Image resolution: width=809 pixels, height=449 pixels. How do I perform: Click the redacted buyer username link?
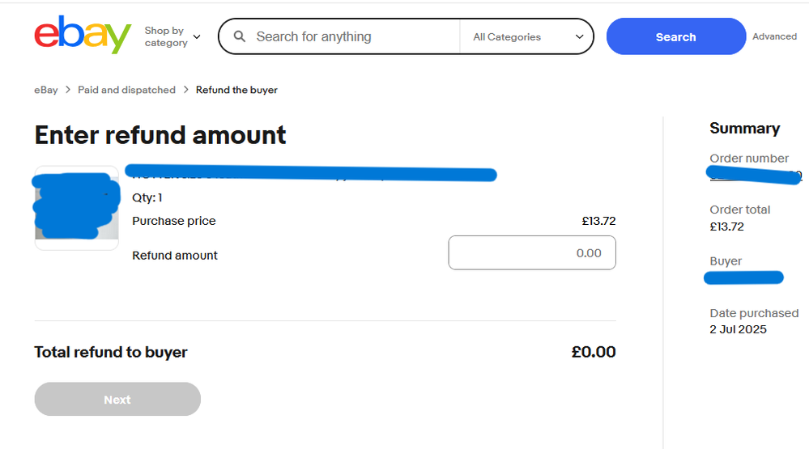(743, 277)
